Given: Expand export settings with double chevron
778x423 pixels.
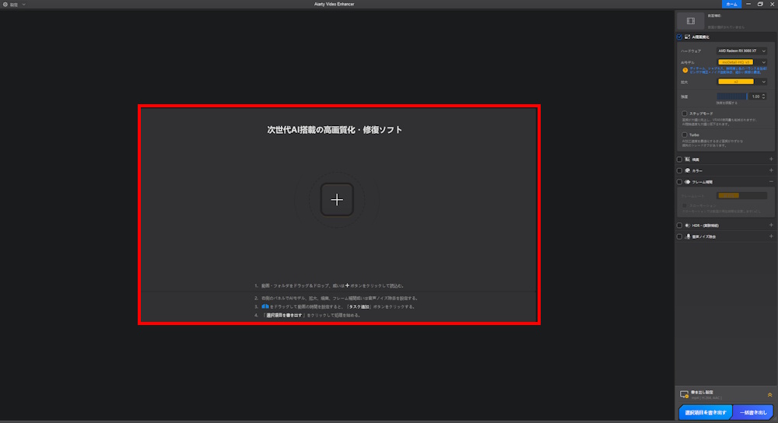Looking at the screenshot, I should click(x=769, y=395).
